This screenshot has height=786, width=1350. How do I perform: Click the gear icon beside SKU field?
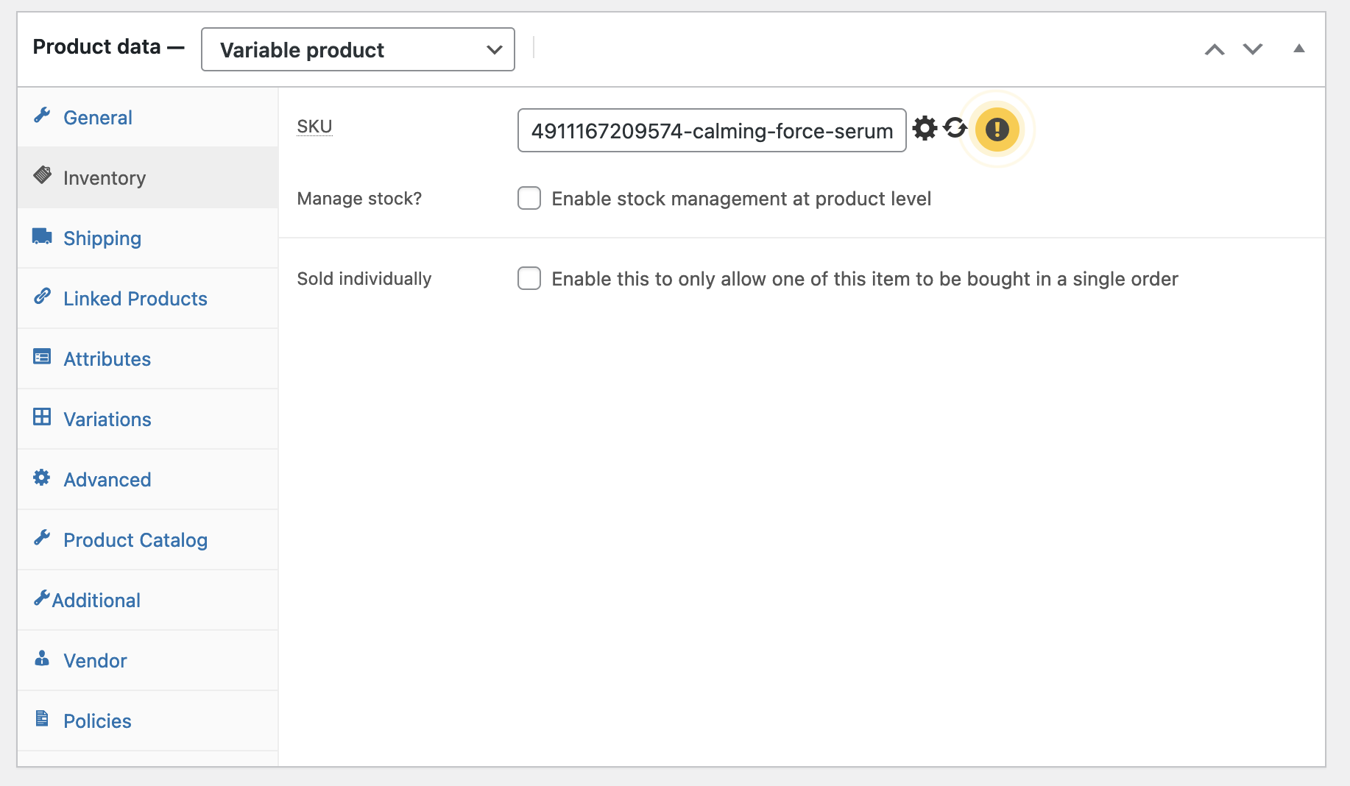(925, 129)
